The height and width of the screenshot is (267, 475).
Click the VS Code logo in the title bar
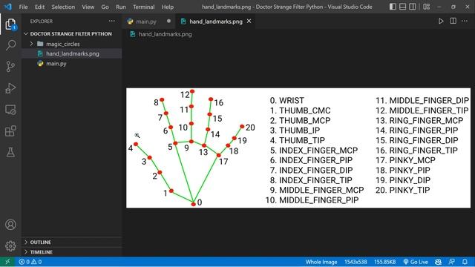(7, 7)
